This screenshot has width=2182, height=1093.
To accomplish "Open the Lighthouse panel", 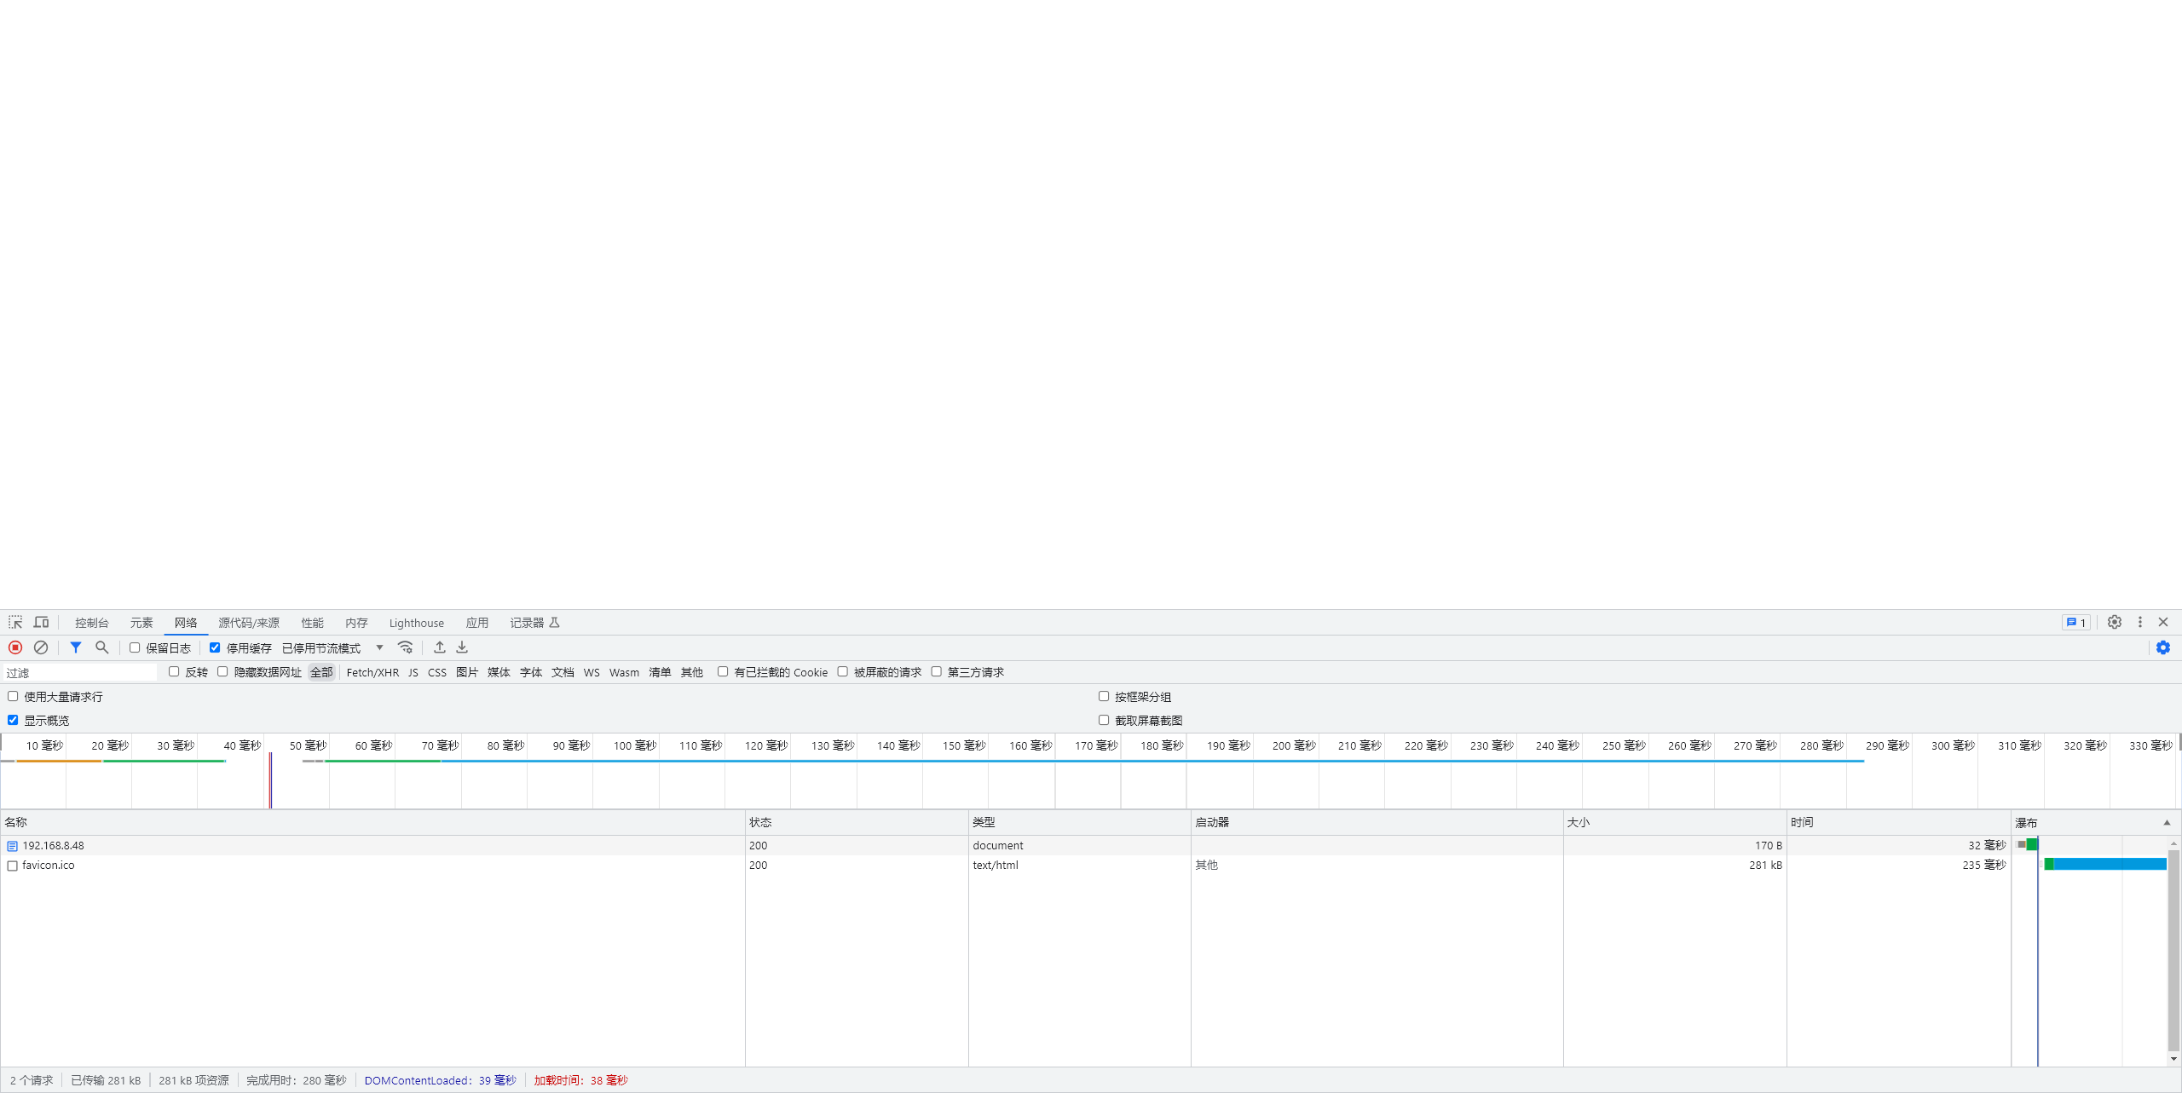I will (417, 623).
